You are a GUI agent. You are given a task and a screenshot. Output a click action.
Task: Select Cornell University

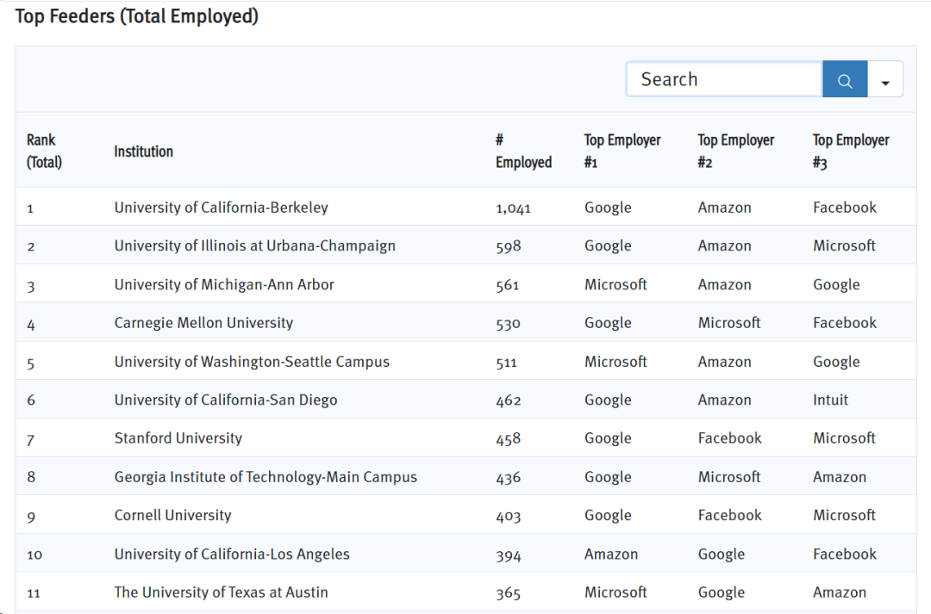click(172, 515)
